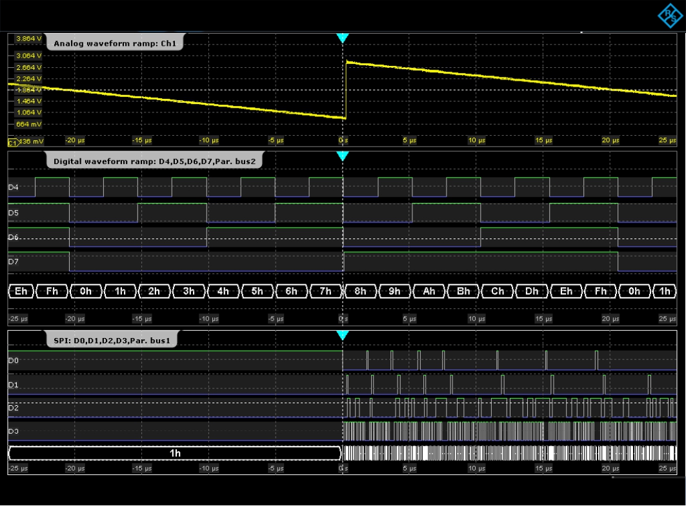This screenshot has height=506, width=686.
Task: Select digital channel label D4
Action: coord(13,187)
